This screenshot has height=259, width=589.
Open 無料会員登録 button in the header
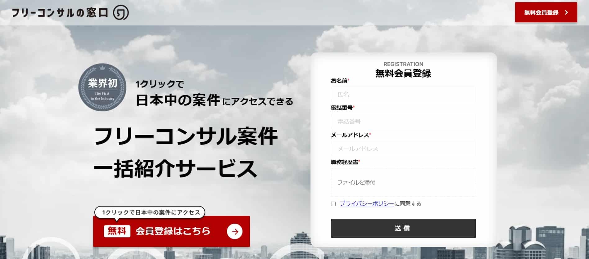546,12
